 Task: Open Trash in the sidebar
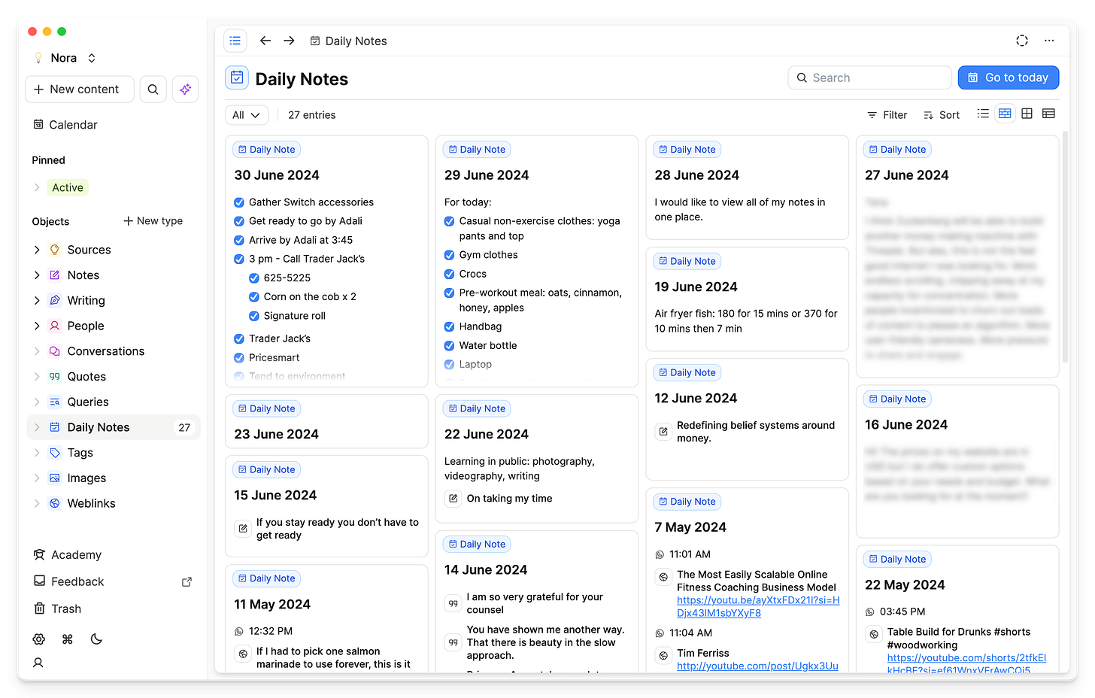click(57, 609)
